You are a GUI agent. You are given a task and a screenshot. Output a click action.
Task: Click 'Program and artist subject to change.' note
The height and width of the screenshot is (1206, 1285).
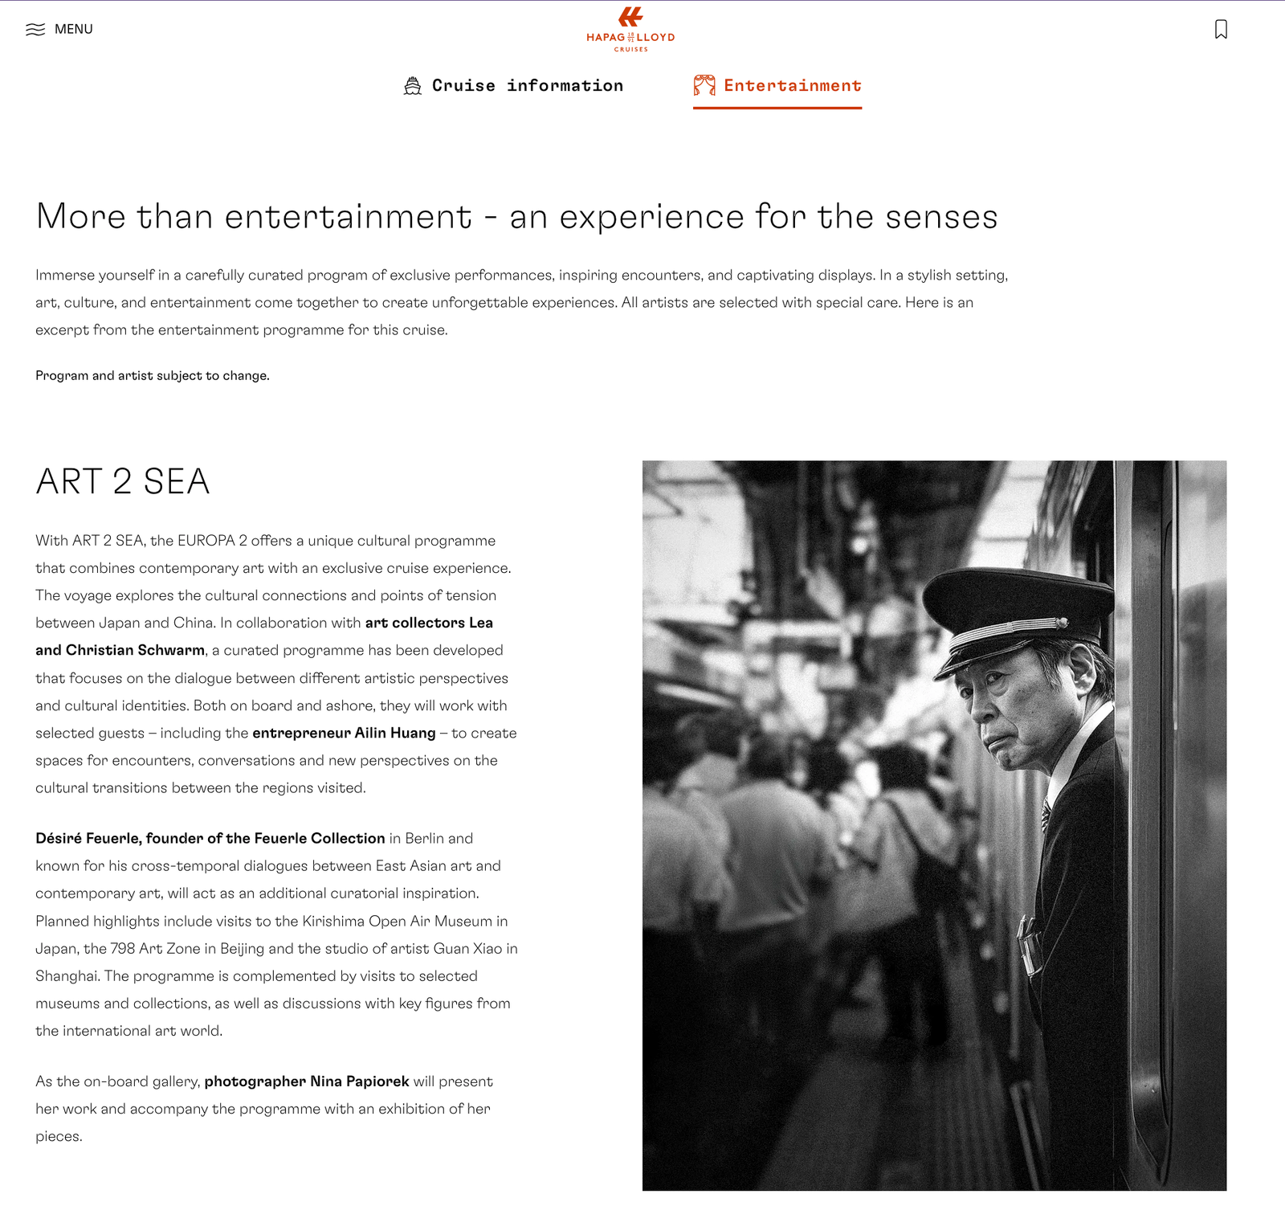pos(153,375)
